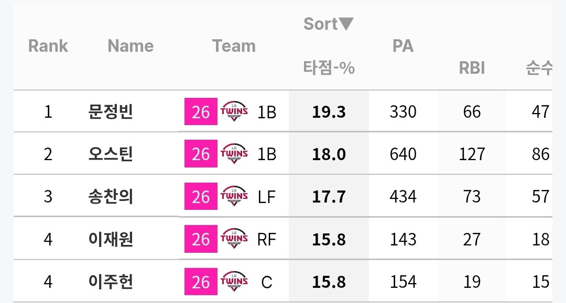Click the Name column header
The height and width of the screenshot is (303, 566).
pyautogui.click(x=130, y=46)
